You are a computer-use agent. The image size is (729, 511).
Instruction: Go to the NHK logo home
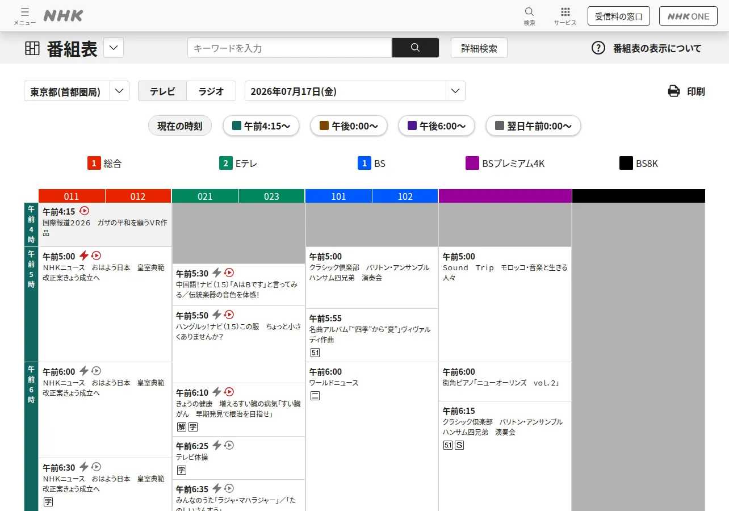click(64, 16)
